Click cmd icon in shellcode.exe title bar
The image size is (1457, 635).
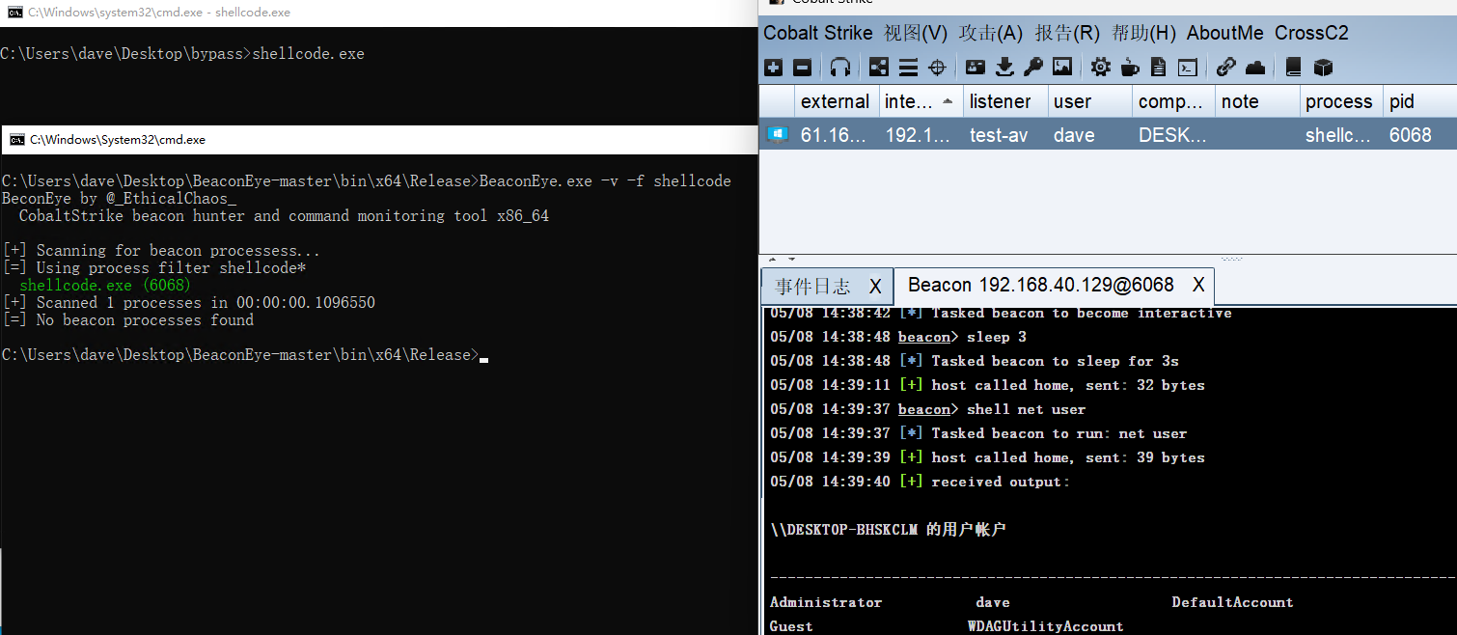coord(14,13)
